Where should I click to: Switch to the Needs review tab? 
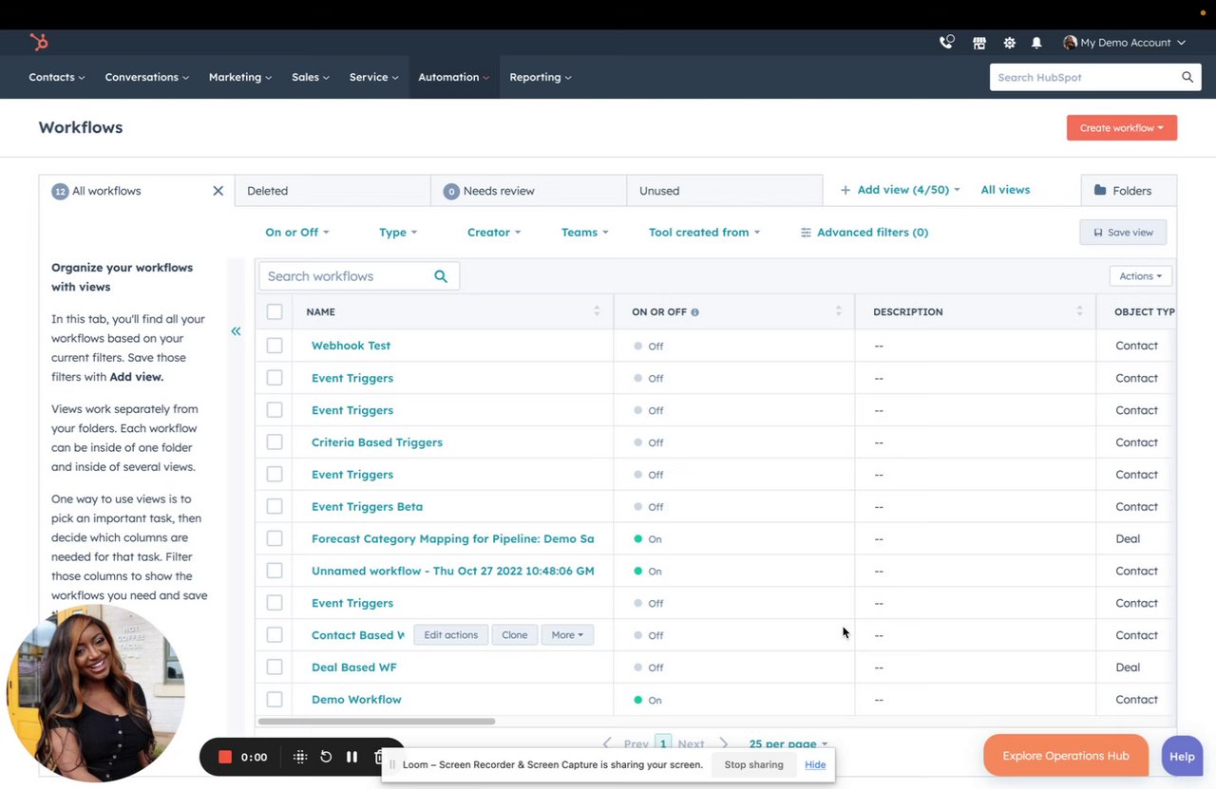pyautogui.click(x=528, y=191)
